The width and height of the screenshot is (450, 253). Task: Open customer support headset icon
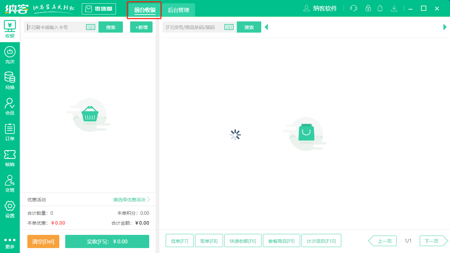coord(353,8)
